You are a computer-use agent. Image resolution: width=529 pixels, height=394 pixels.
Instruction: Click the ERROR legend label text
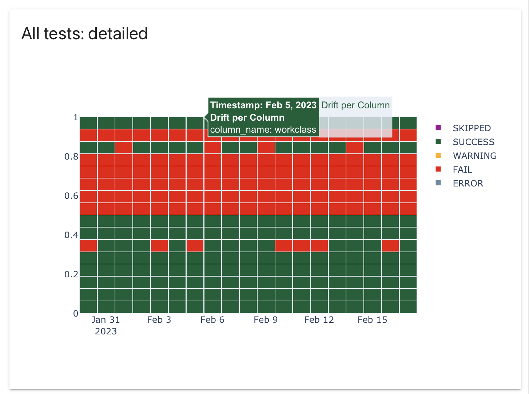coord(468,183)
